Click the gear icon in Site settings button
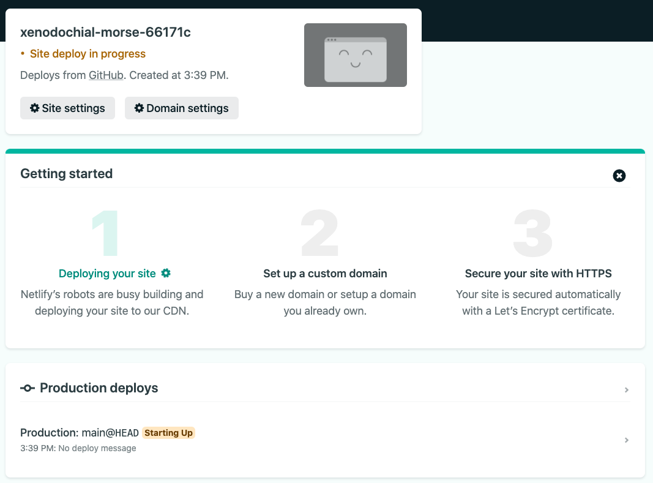Image resolution: width=653 pixels, height=483 pixels. click(x=34, y=108)
